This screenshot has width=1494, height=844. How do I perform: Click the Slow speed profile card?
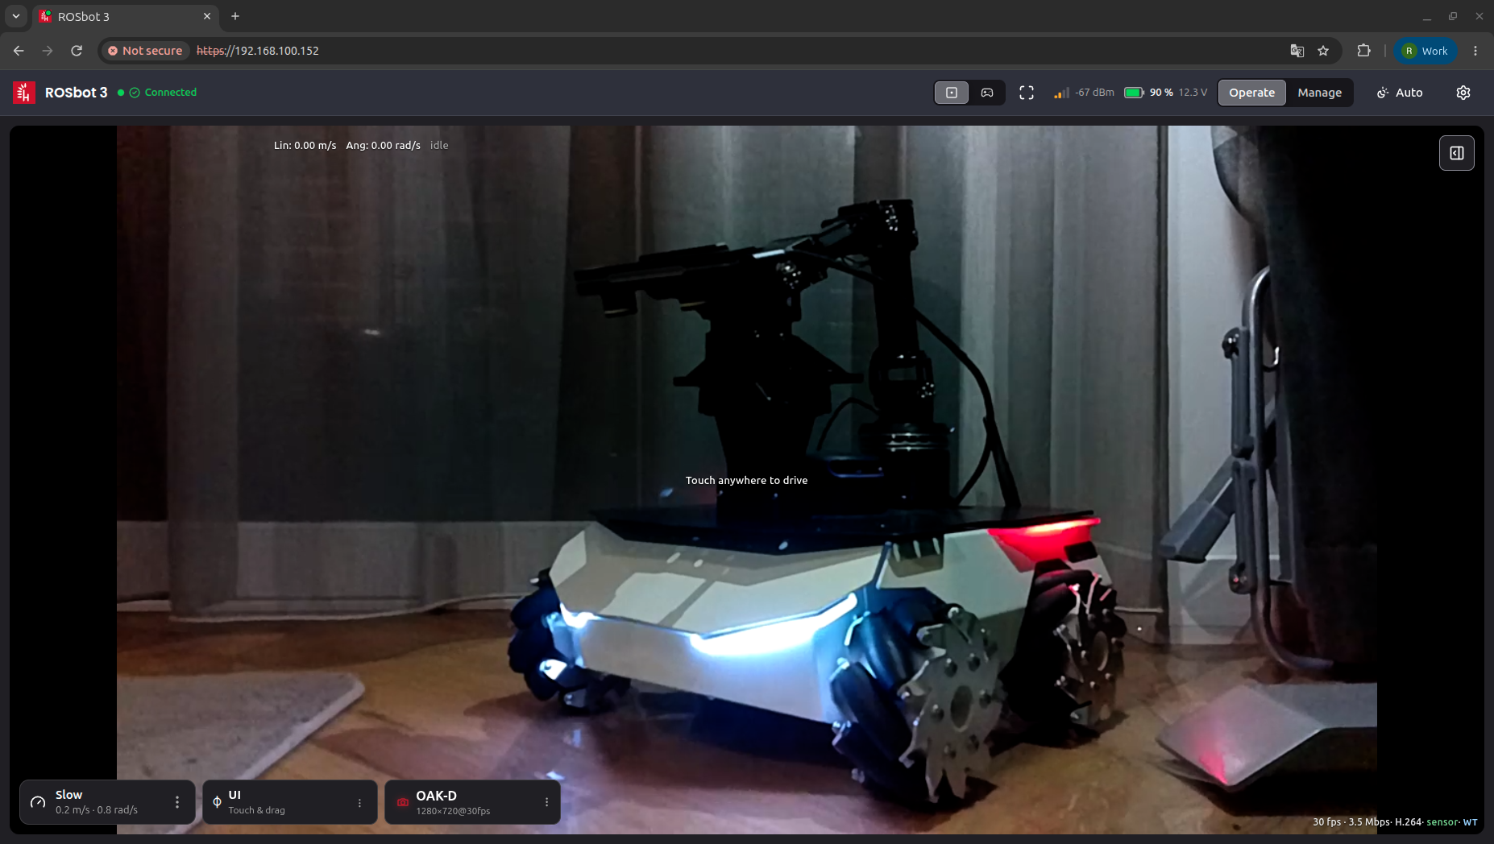pos(107,802)
